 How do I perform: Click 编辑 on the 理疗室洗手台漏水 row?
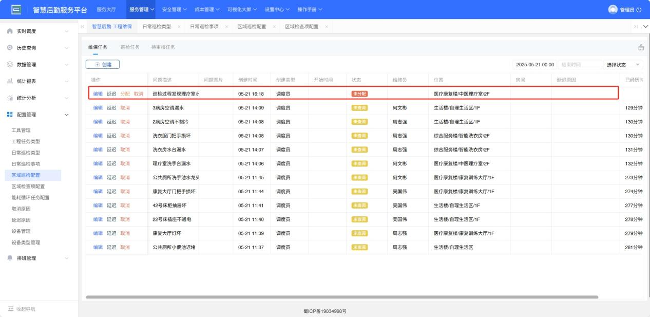pyautogui.click(x=98, y=163)
